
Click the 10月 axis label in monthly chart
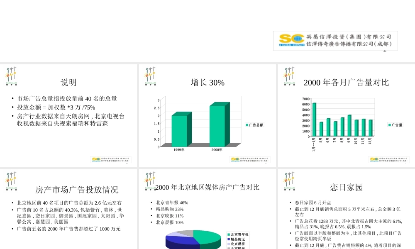point(356,141)
